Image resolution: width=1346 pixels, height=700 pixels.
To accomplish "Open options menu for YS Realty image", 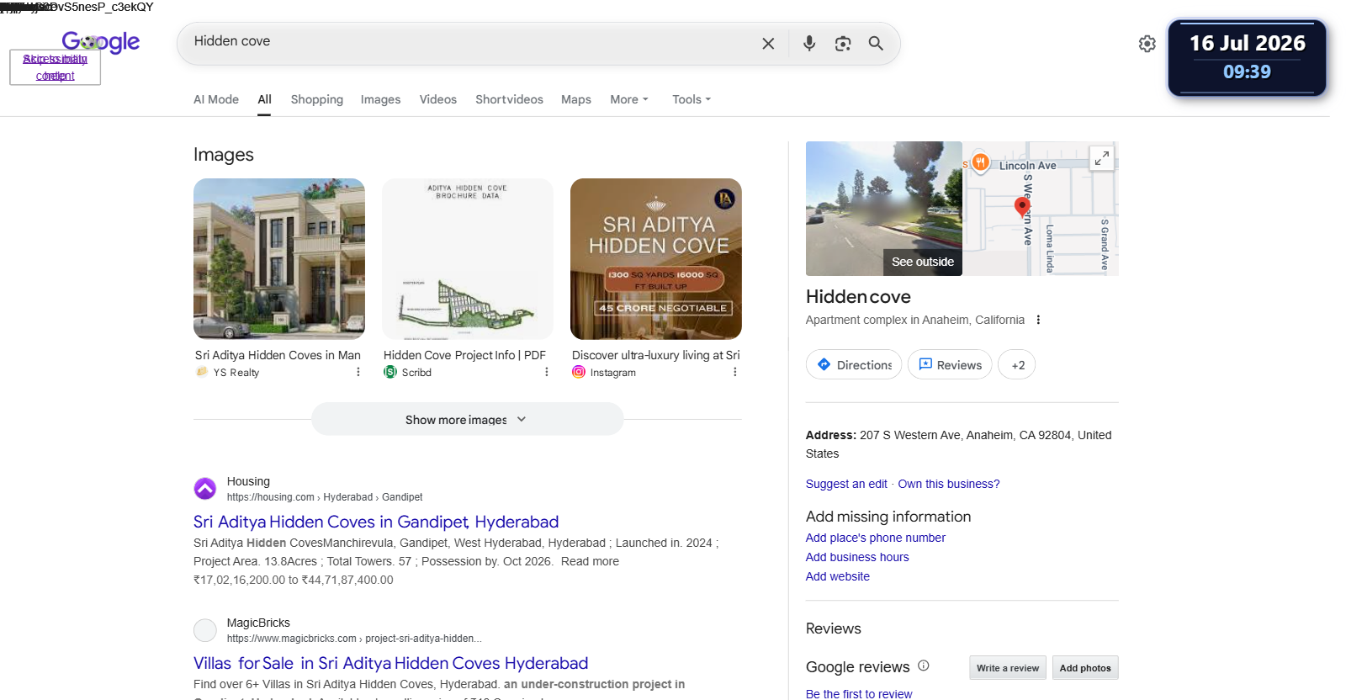I will (358, 372).
